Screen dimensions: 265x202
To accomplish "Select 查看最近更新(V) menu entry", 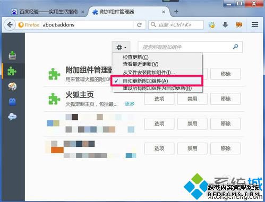I will coord(141,64).
